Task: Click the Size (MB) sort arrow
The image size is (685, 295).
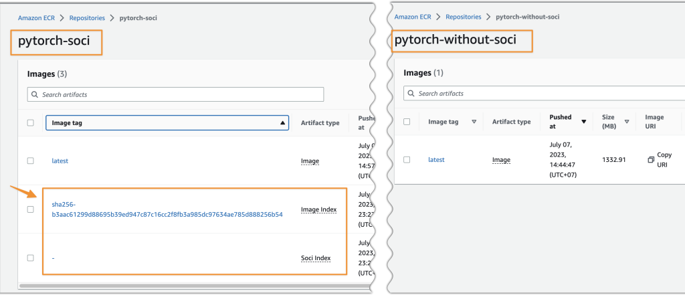Action: (627, 122)
